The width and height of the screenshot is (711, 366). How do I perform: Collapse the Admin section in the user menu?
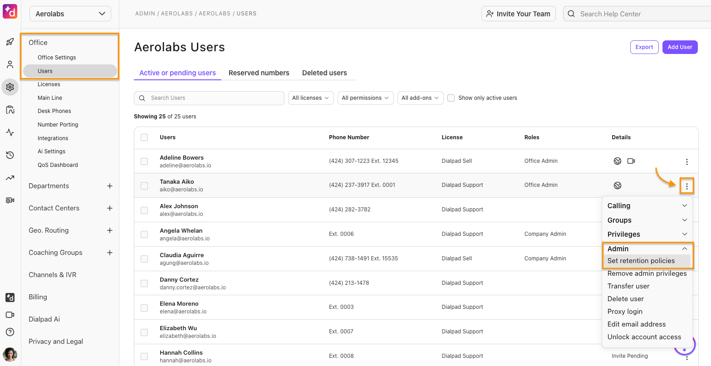point(647,249)
